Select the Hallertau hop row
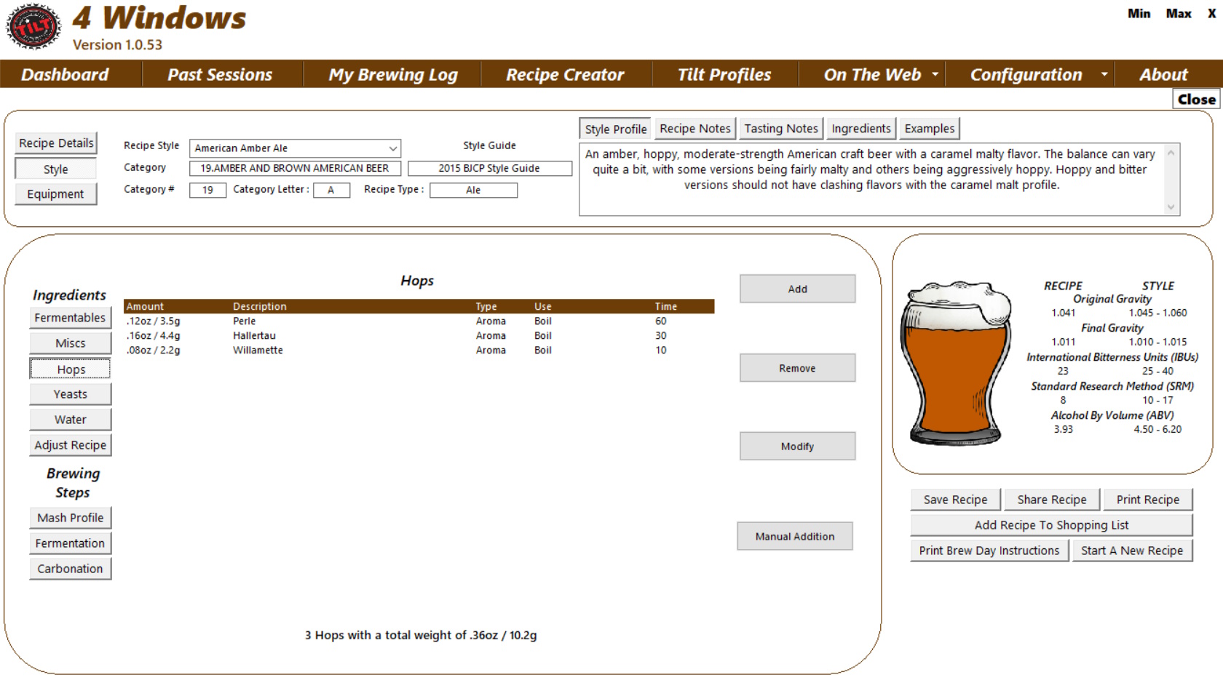Image resolution: width=1223 pixels, height=680 pixels. click(x=419, y=335)
